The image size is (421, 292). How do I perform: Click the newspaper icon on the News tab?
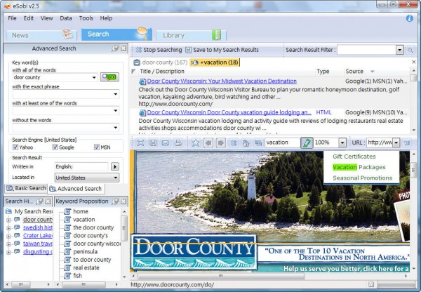(x=67, y=34)
